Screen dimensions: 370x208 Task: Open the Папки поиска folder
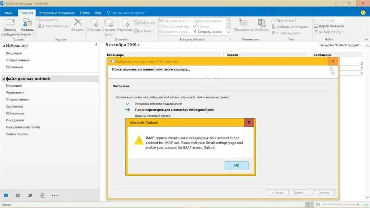[x=17, y=134]
